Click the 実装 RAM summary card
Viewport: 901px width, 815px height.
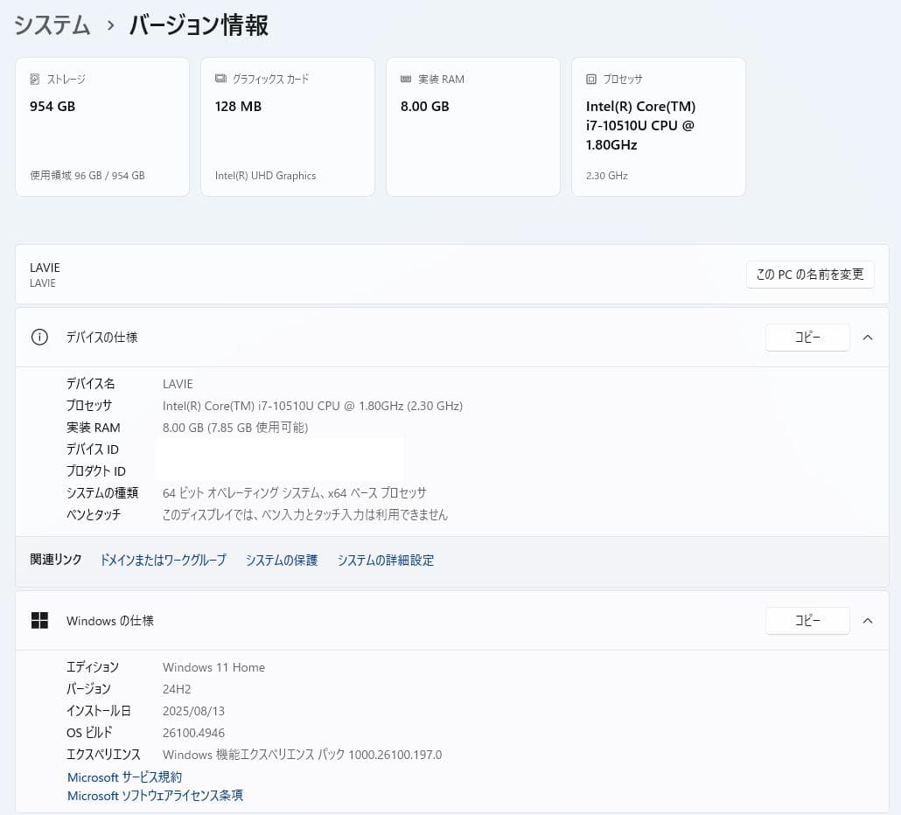point(472,126)
